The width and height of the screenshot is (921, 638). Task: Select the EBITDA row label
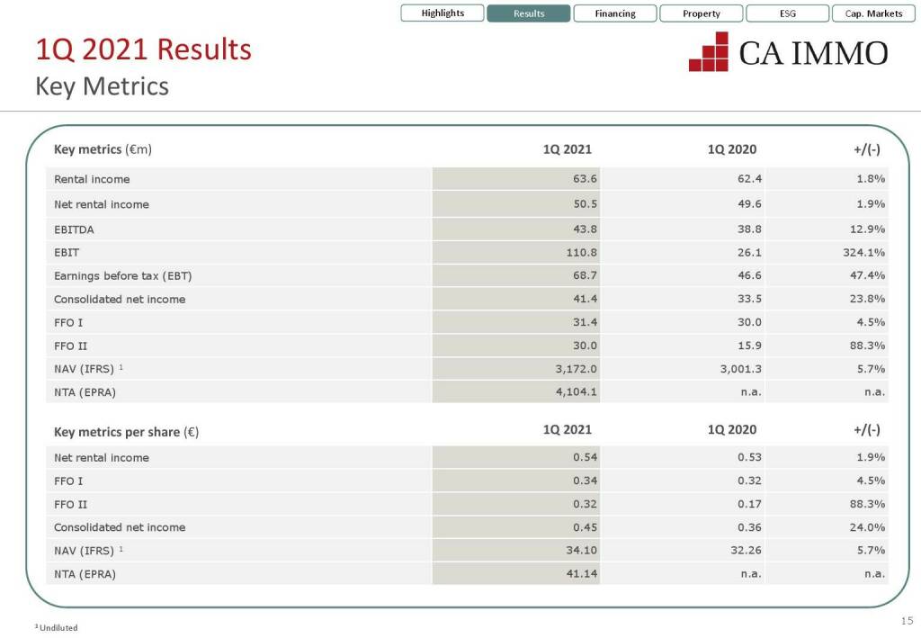[74, 229]
